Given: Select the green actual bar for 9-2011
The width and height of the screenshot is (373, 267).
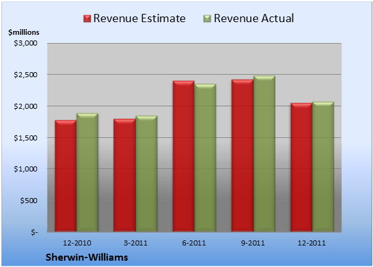Looking at the screenshot, I should click(x=265, y=154).
